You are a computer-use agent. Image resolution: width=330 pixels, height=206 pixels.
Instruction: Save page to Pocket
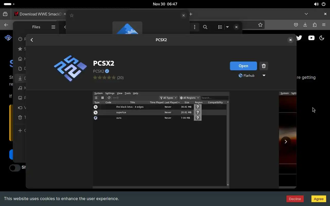[x=296, y=25]
